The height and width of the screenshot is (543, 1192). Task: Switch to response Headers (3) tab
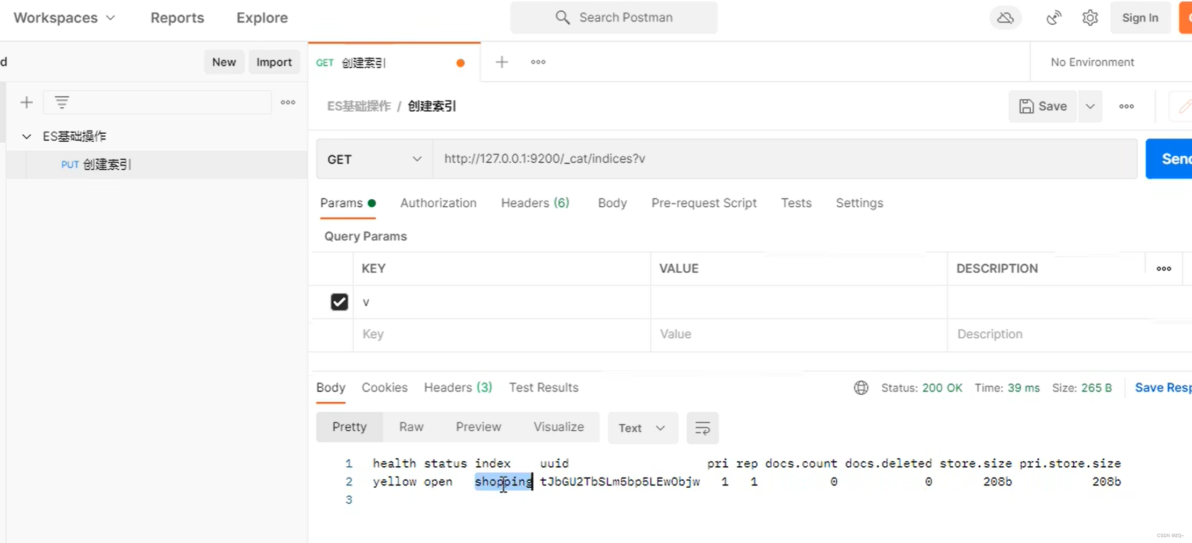tap(458, 388)
